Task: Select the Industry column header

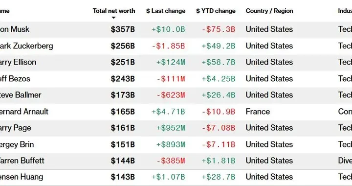Action: click(x=345, y=11)
